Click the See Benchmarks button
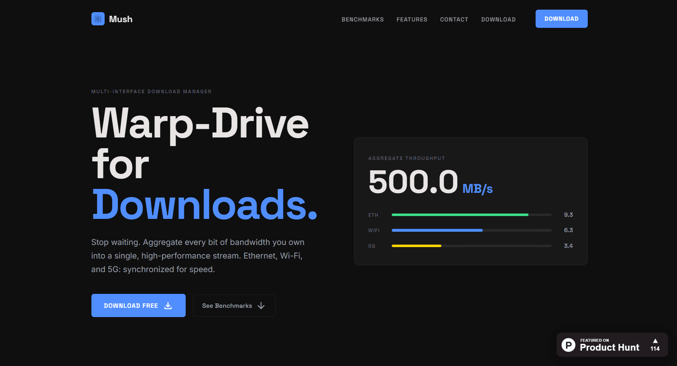This screenshot has width=677, height=366. click(x=234, y=306)
